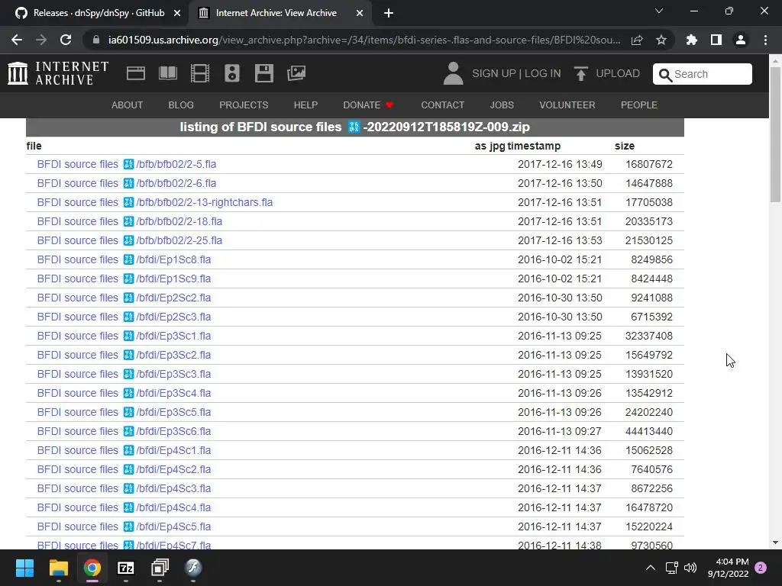The width and height of the screenshot is (782, 586).
Task: Toggle the Chrome side panel
Action: point(716,40)
